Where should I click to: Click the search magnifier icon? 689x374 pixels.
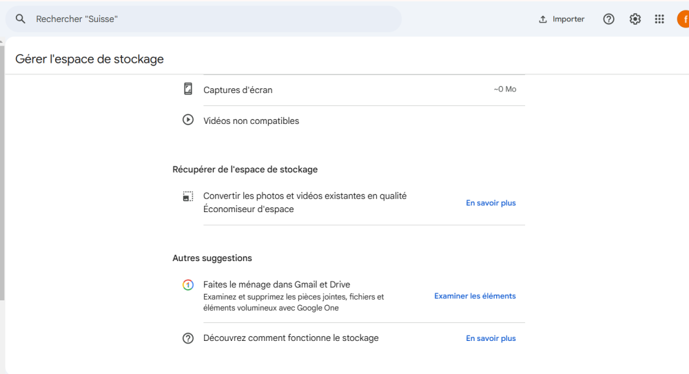tap(21, 19)
